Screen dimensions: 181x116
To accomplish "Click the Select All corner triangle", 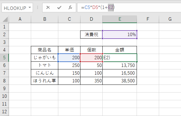I will (5, 19).
